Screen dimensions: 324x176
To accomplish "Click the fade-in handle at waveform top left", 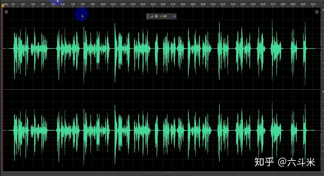I will click(7, 12).
